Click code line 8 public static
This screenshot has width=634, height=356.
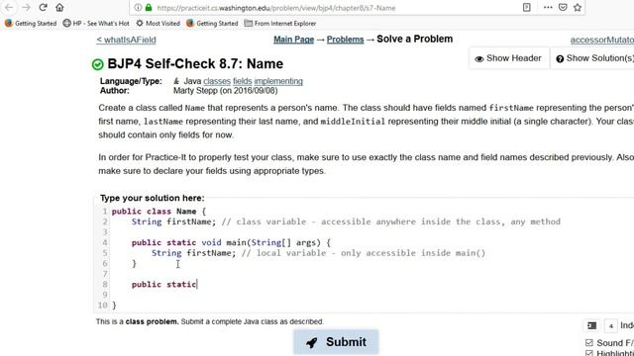(163, 284)
